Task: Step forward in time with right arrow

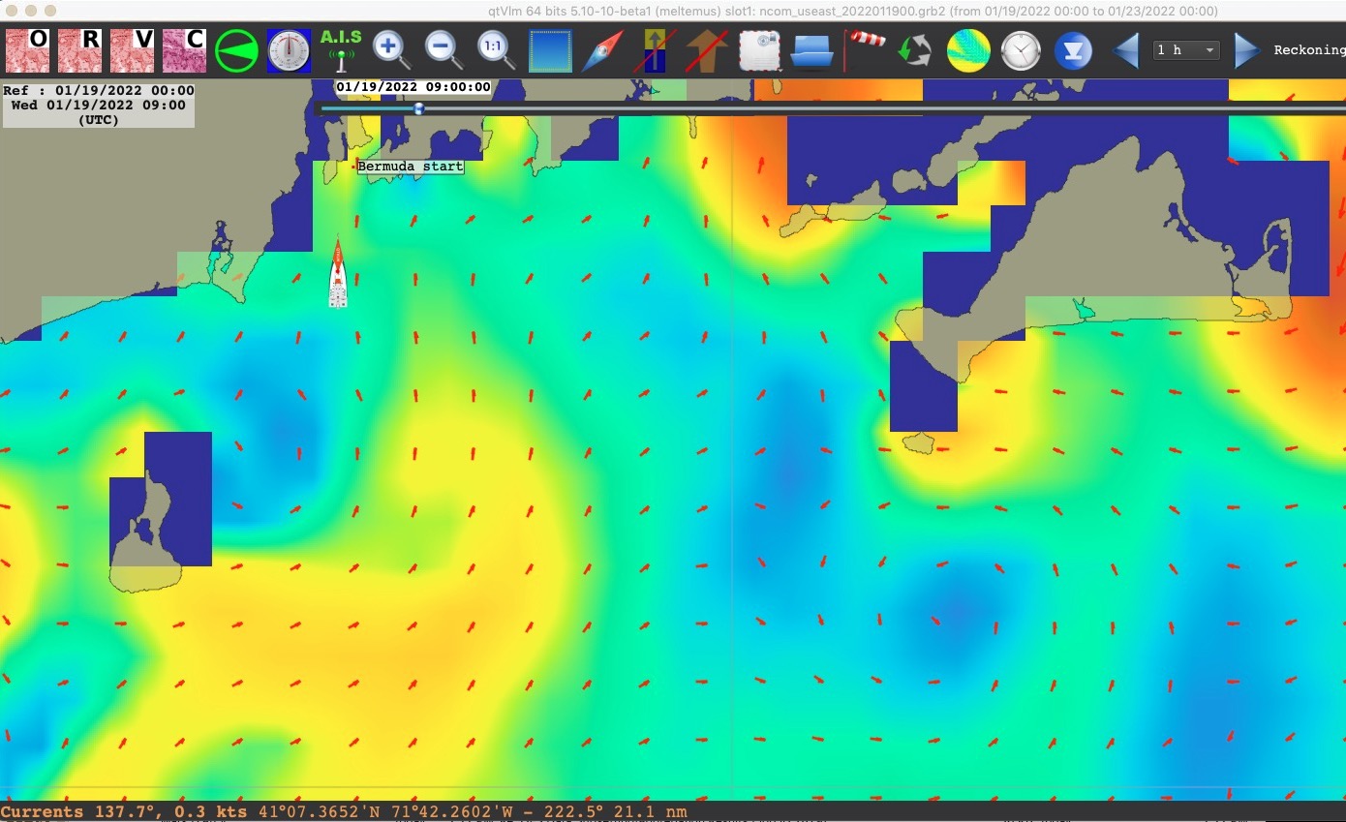Action: click(1247, 50)
